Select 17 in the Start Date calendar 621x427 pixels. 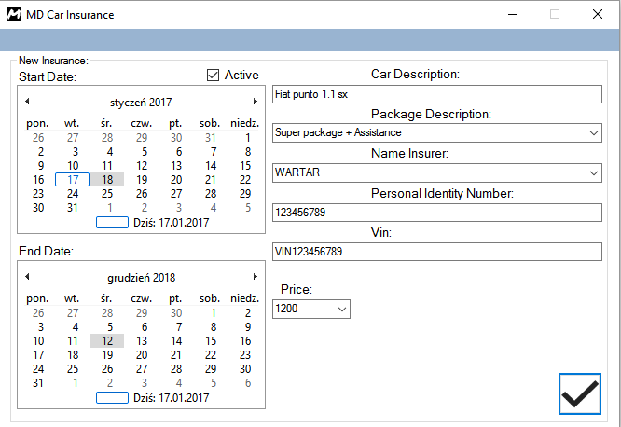[73, 179]
